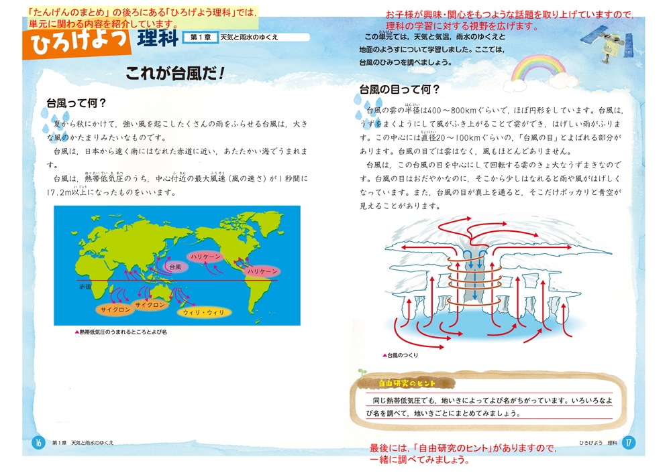This screenshot has height=473, width=671.
Task: Open the typhoon structure cross-section diagram
Action: pyautogui.click(x=486, y=281)
